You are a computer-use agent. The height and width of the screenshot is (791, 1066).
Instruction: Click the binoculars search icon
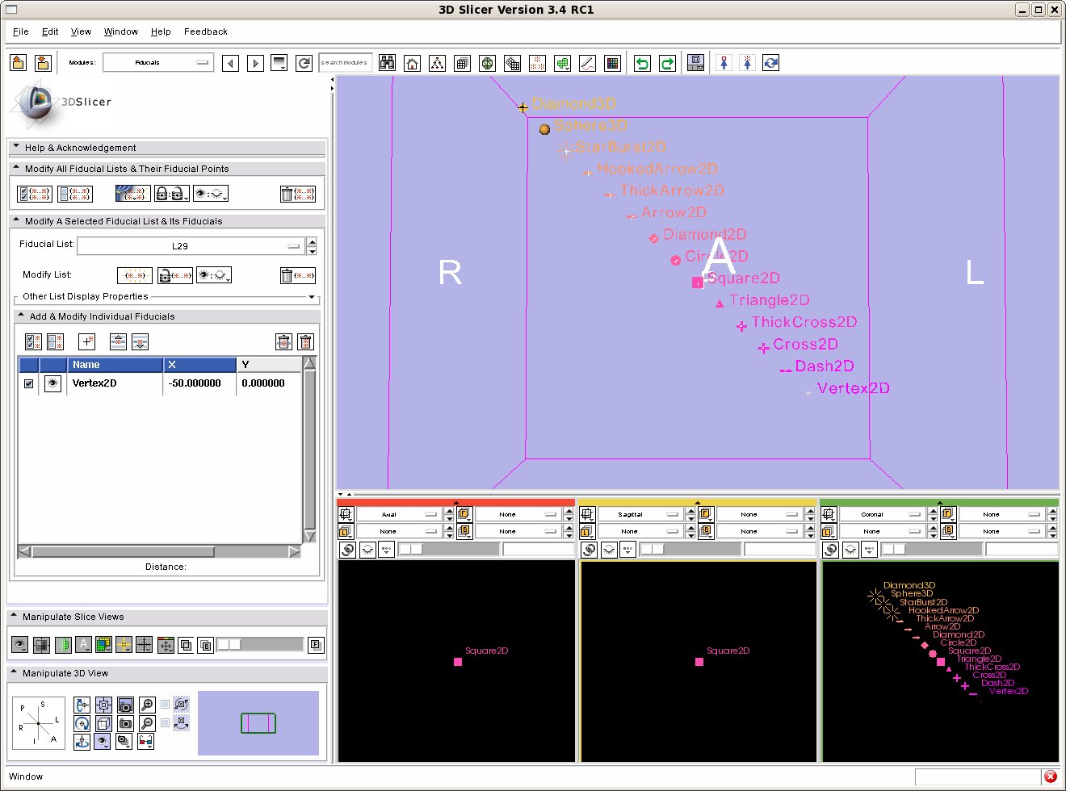point(388,63)
